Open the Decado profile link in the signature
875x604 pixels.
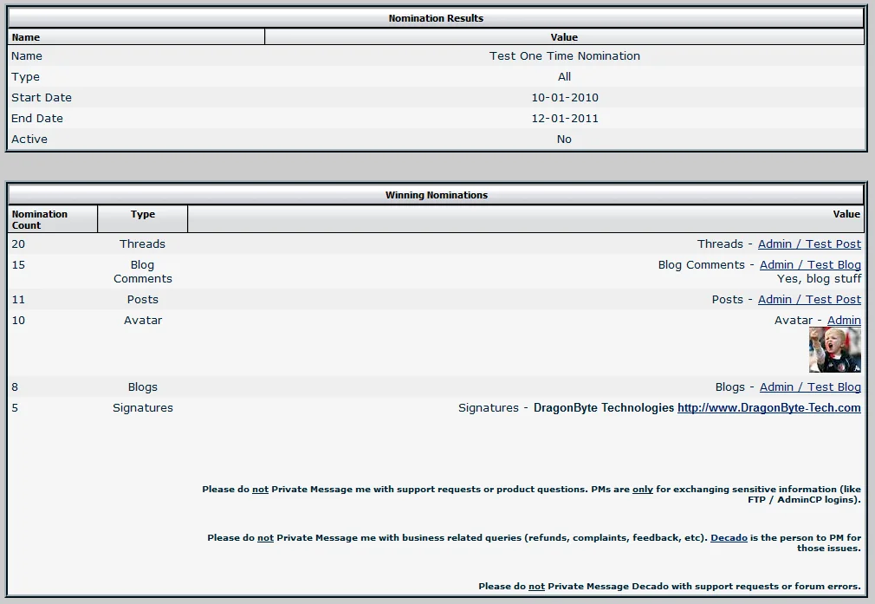(x=729, y=537)
